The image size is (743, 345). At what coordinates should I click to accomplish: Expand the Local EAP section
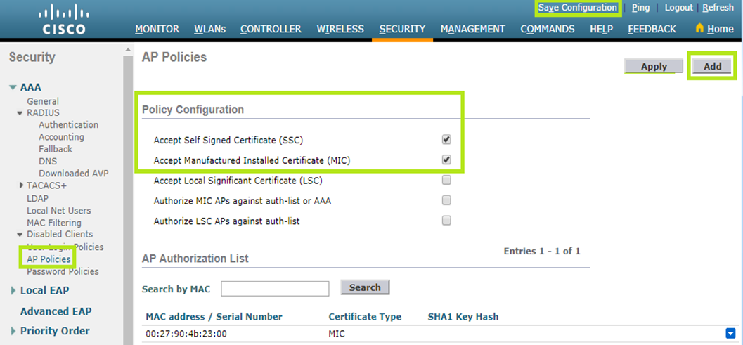coord(13,291)
